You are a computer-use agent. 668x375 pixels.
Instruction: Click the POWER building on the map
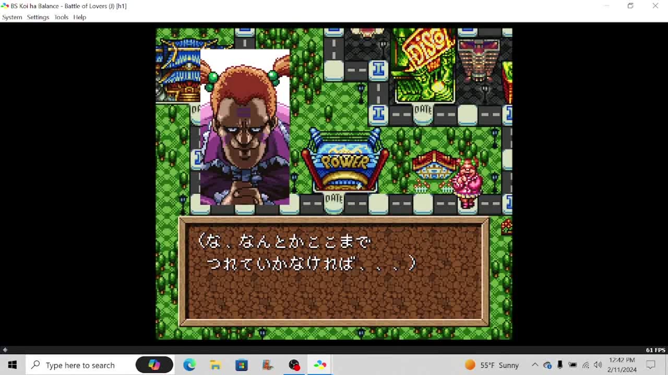[344, 160]
